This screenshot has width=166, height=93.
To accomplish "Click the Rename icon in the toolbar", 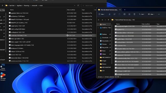I will coord(125,14).
